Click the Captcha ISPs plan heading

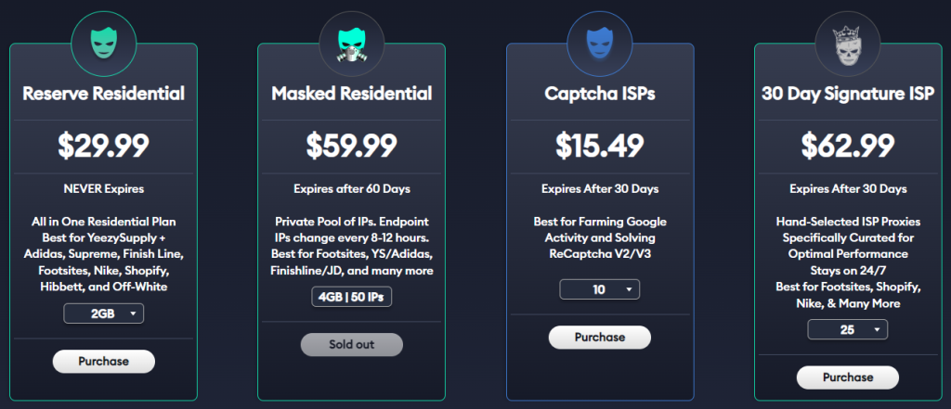(599, 94)
